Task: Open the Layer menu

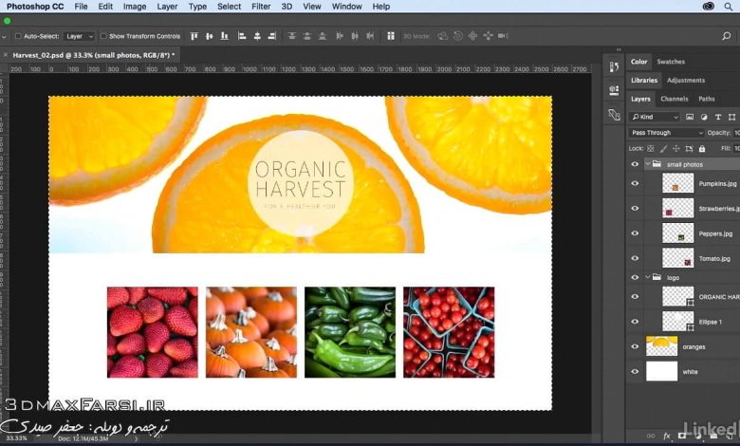Action: 167,7
